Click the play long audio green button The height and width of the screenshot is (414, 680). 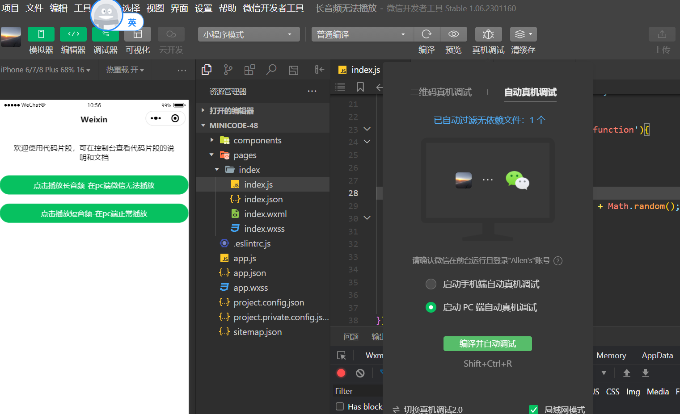pyautogui.click(x=94, y=185)
